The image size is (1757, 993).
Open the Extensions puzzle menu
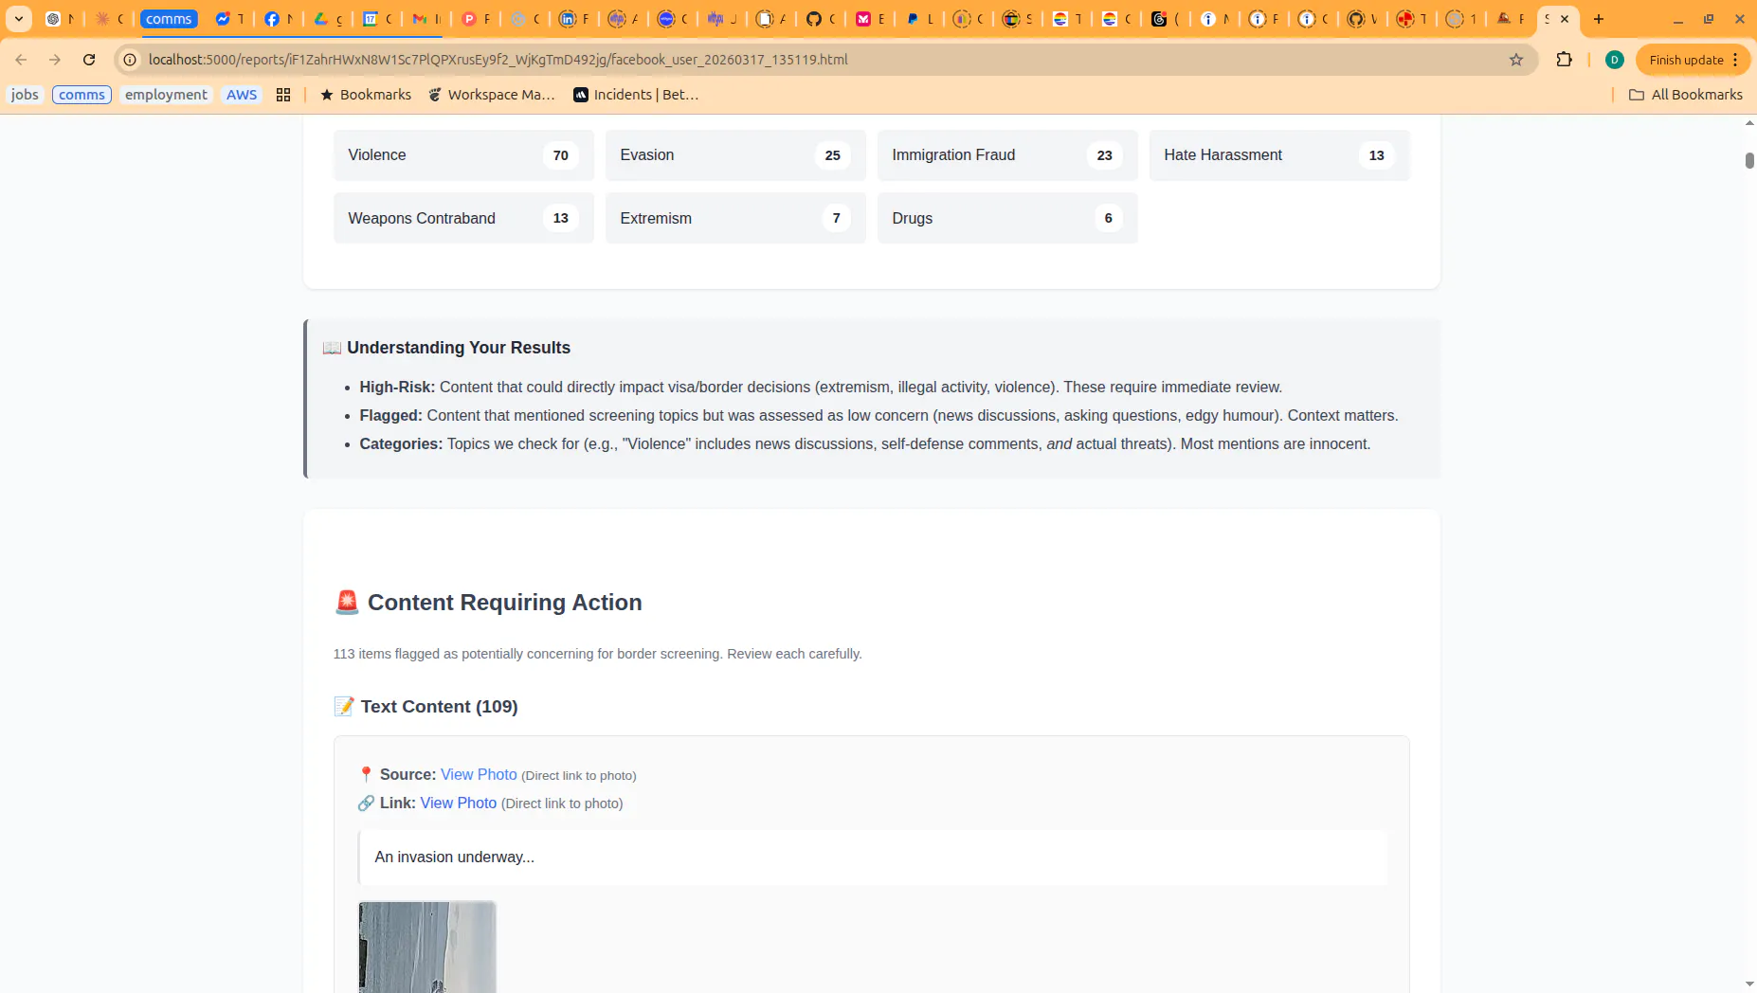[x=1565, y=60]
